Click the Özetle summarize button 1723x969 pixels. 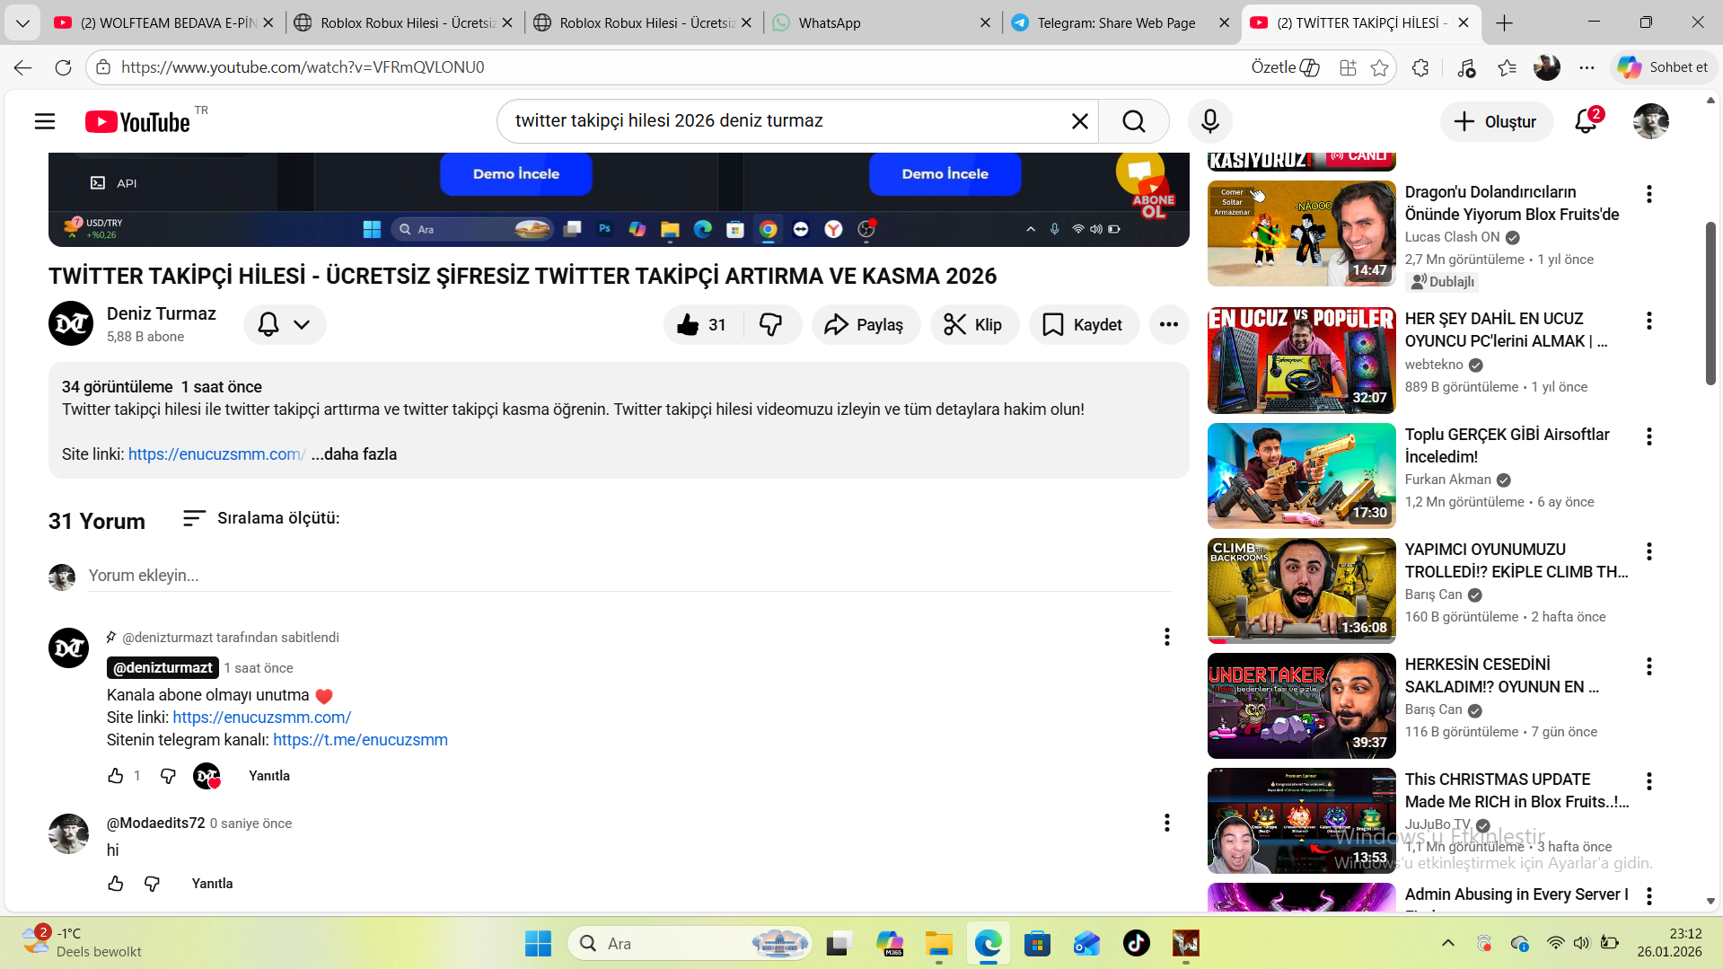(x=1285, y=67)
